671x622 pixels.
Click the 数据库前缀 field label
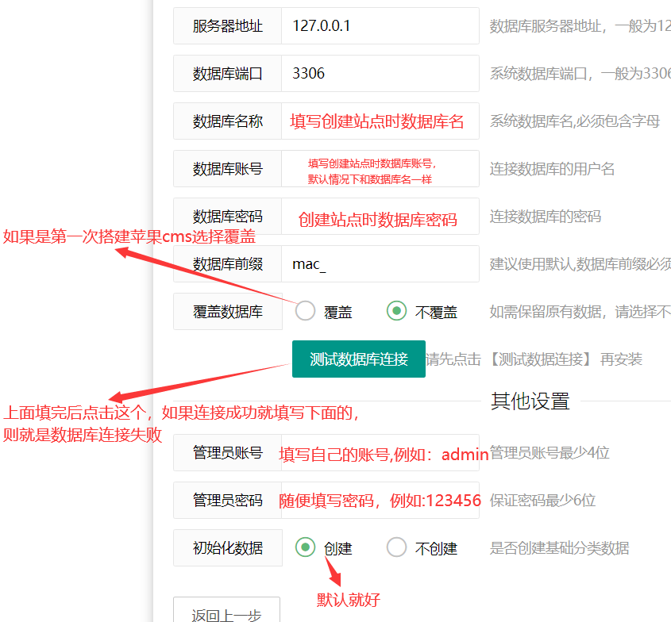tap(228, 264)
